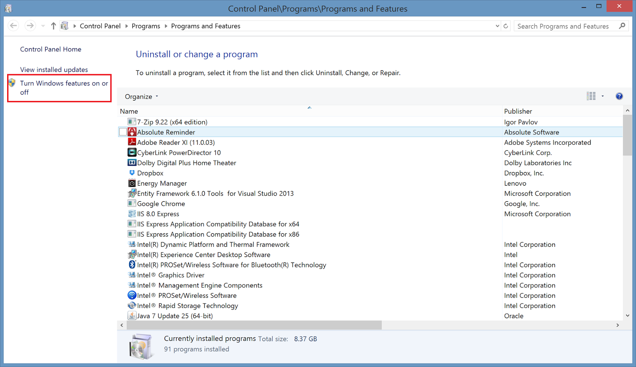Select the Google Chrome entry name
This screenshot has width=636, height=367.
(161, 204)
